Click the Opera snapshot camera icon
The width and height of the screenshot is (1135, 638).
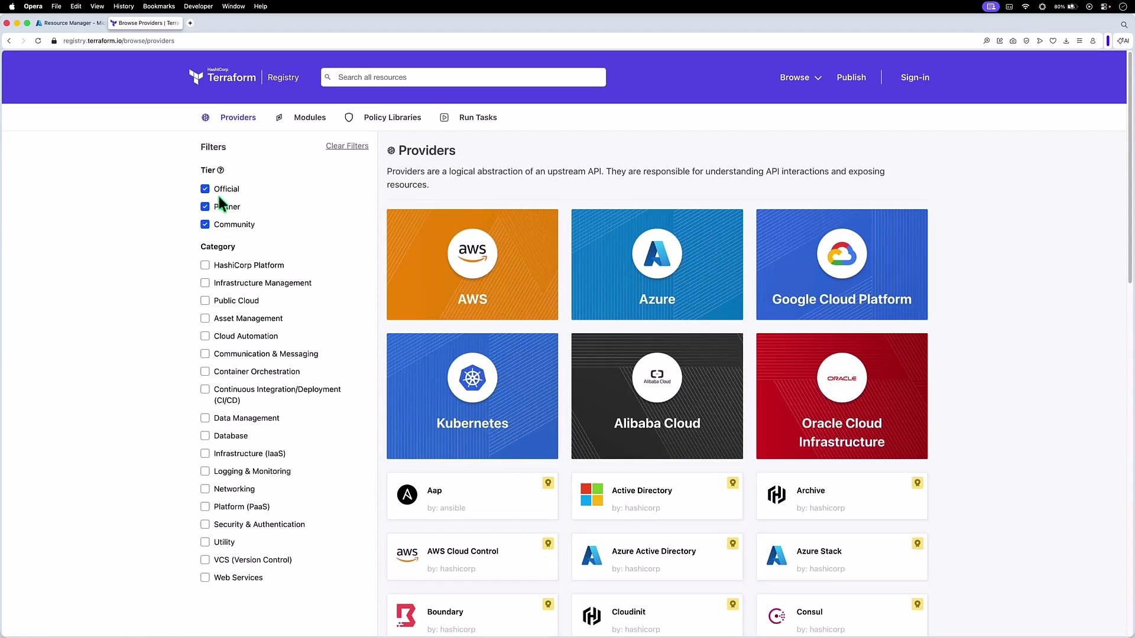pyautogui.click(x=1013, y=41)
